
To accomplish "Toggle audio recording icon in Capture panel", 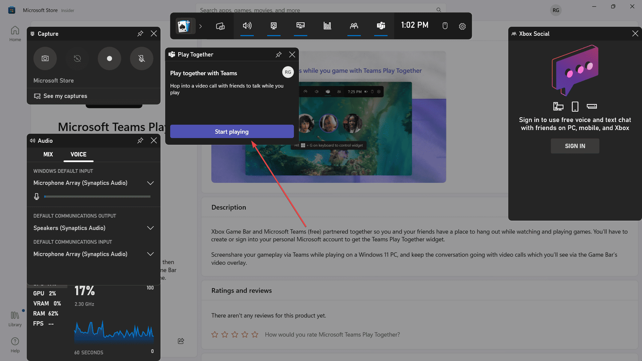I will 141,58.
